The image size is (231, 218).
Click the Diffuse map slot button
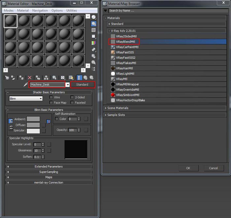pyautogui.click(x=44, y=125)
